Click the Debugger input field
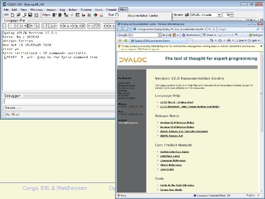The height and width of the screenshot is (199, 265). pyautogui.click(x=60, y=101)
